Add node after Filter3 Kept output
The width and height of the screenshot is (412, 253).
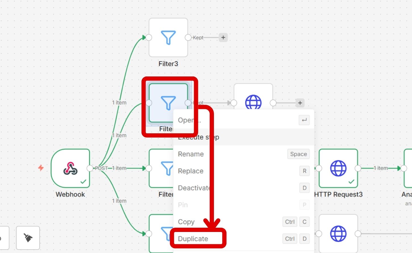[x=223, y=38]
